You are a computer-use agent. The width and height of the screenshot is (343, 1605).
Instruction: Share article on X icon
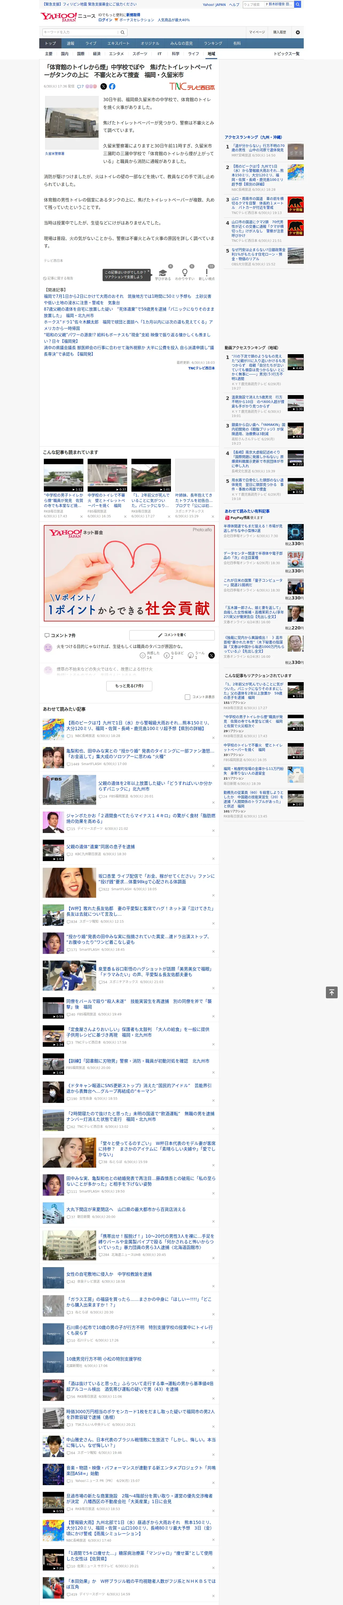pos(103,87)
